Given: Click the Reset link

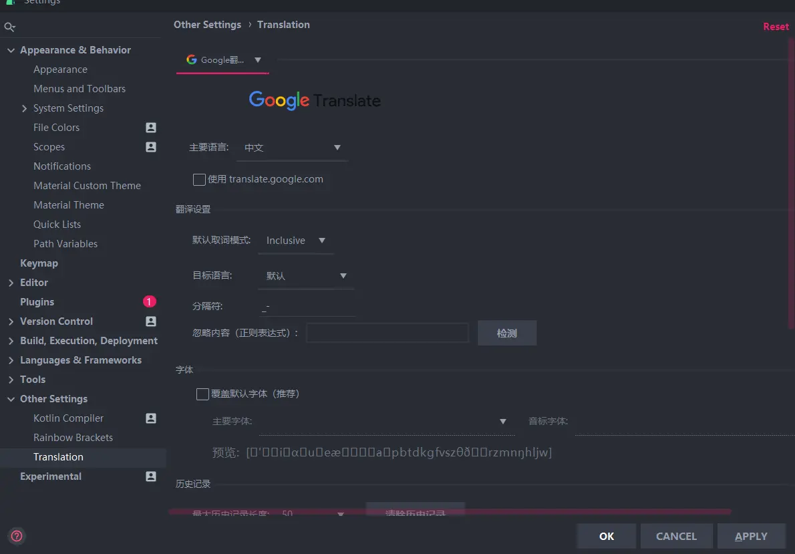Looking at the screenshot, I should 776,26.
